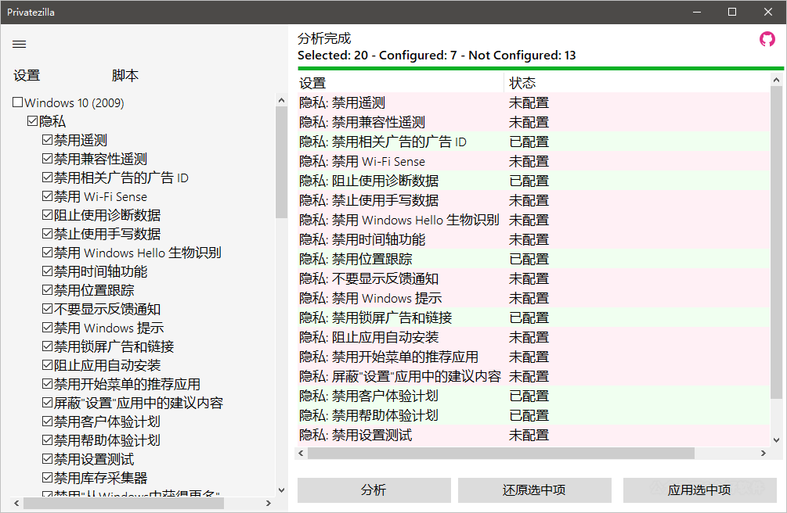Uncheck 禁用相关广告的广告 ID option

[x=48, y=178]
